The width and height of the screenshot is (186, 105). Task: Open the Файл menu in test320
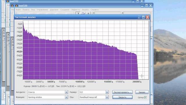[x=18, y=10]
